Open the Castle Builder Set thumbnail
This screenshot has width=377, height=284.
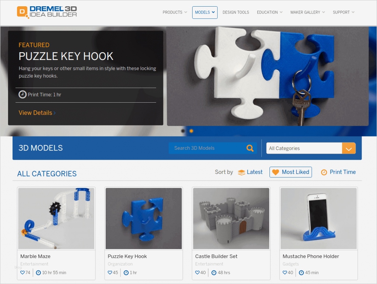[x=231, y=219]
